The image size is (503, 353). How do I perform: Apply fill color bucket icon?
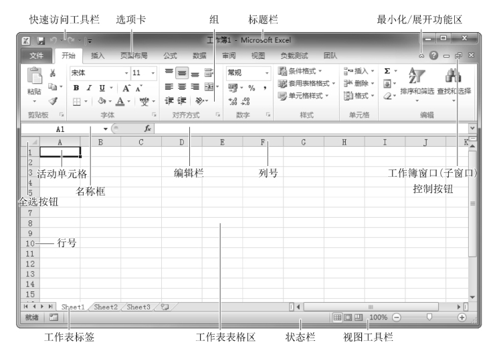(x=102, y=101)
